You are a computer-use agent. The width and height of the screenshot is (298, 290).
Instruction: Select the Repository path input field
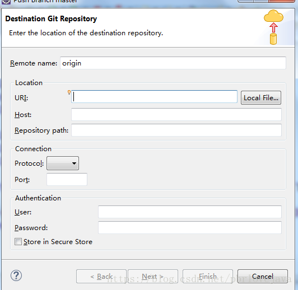tap(176, 130)
